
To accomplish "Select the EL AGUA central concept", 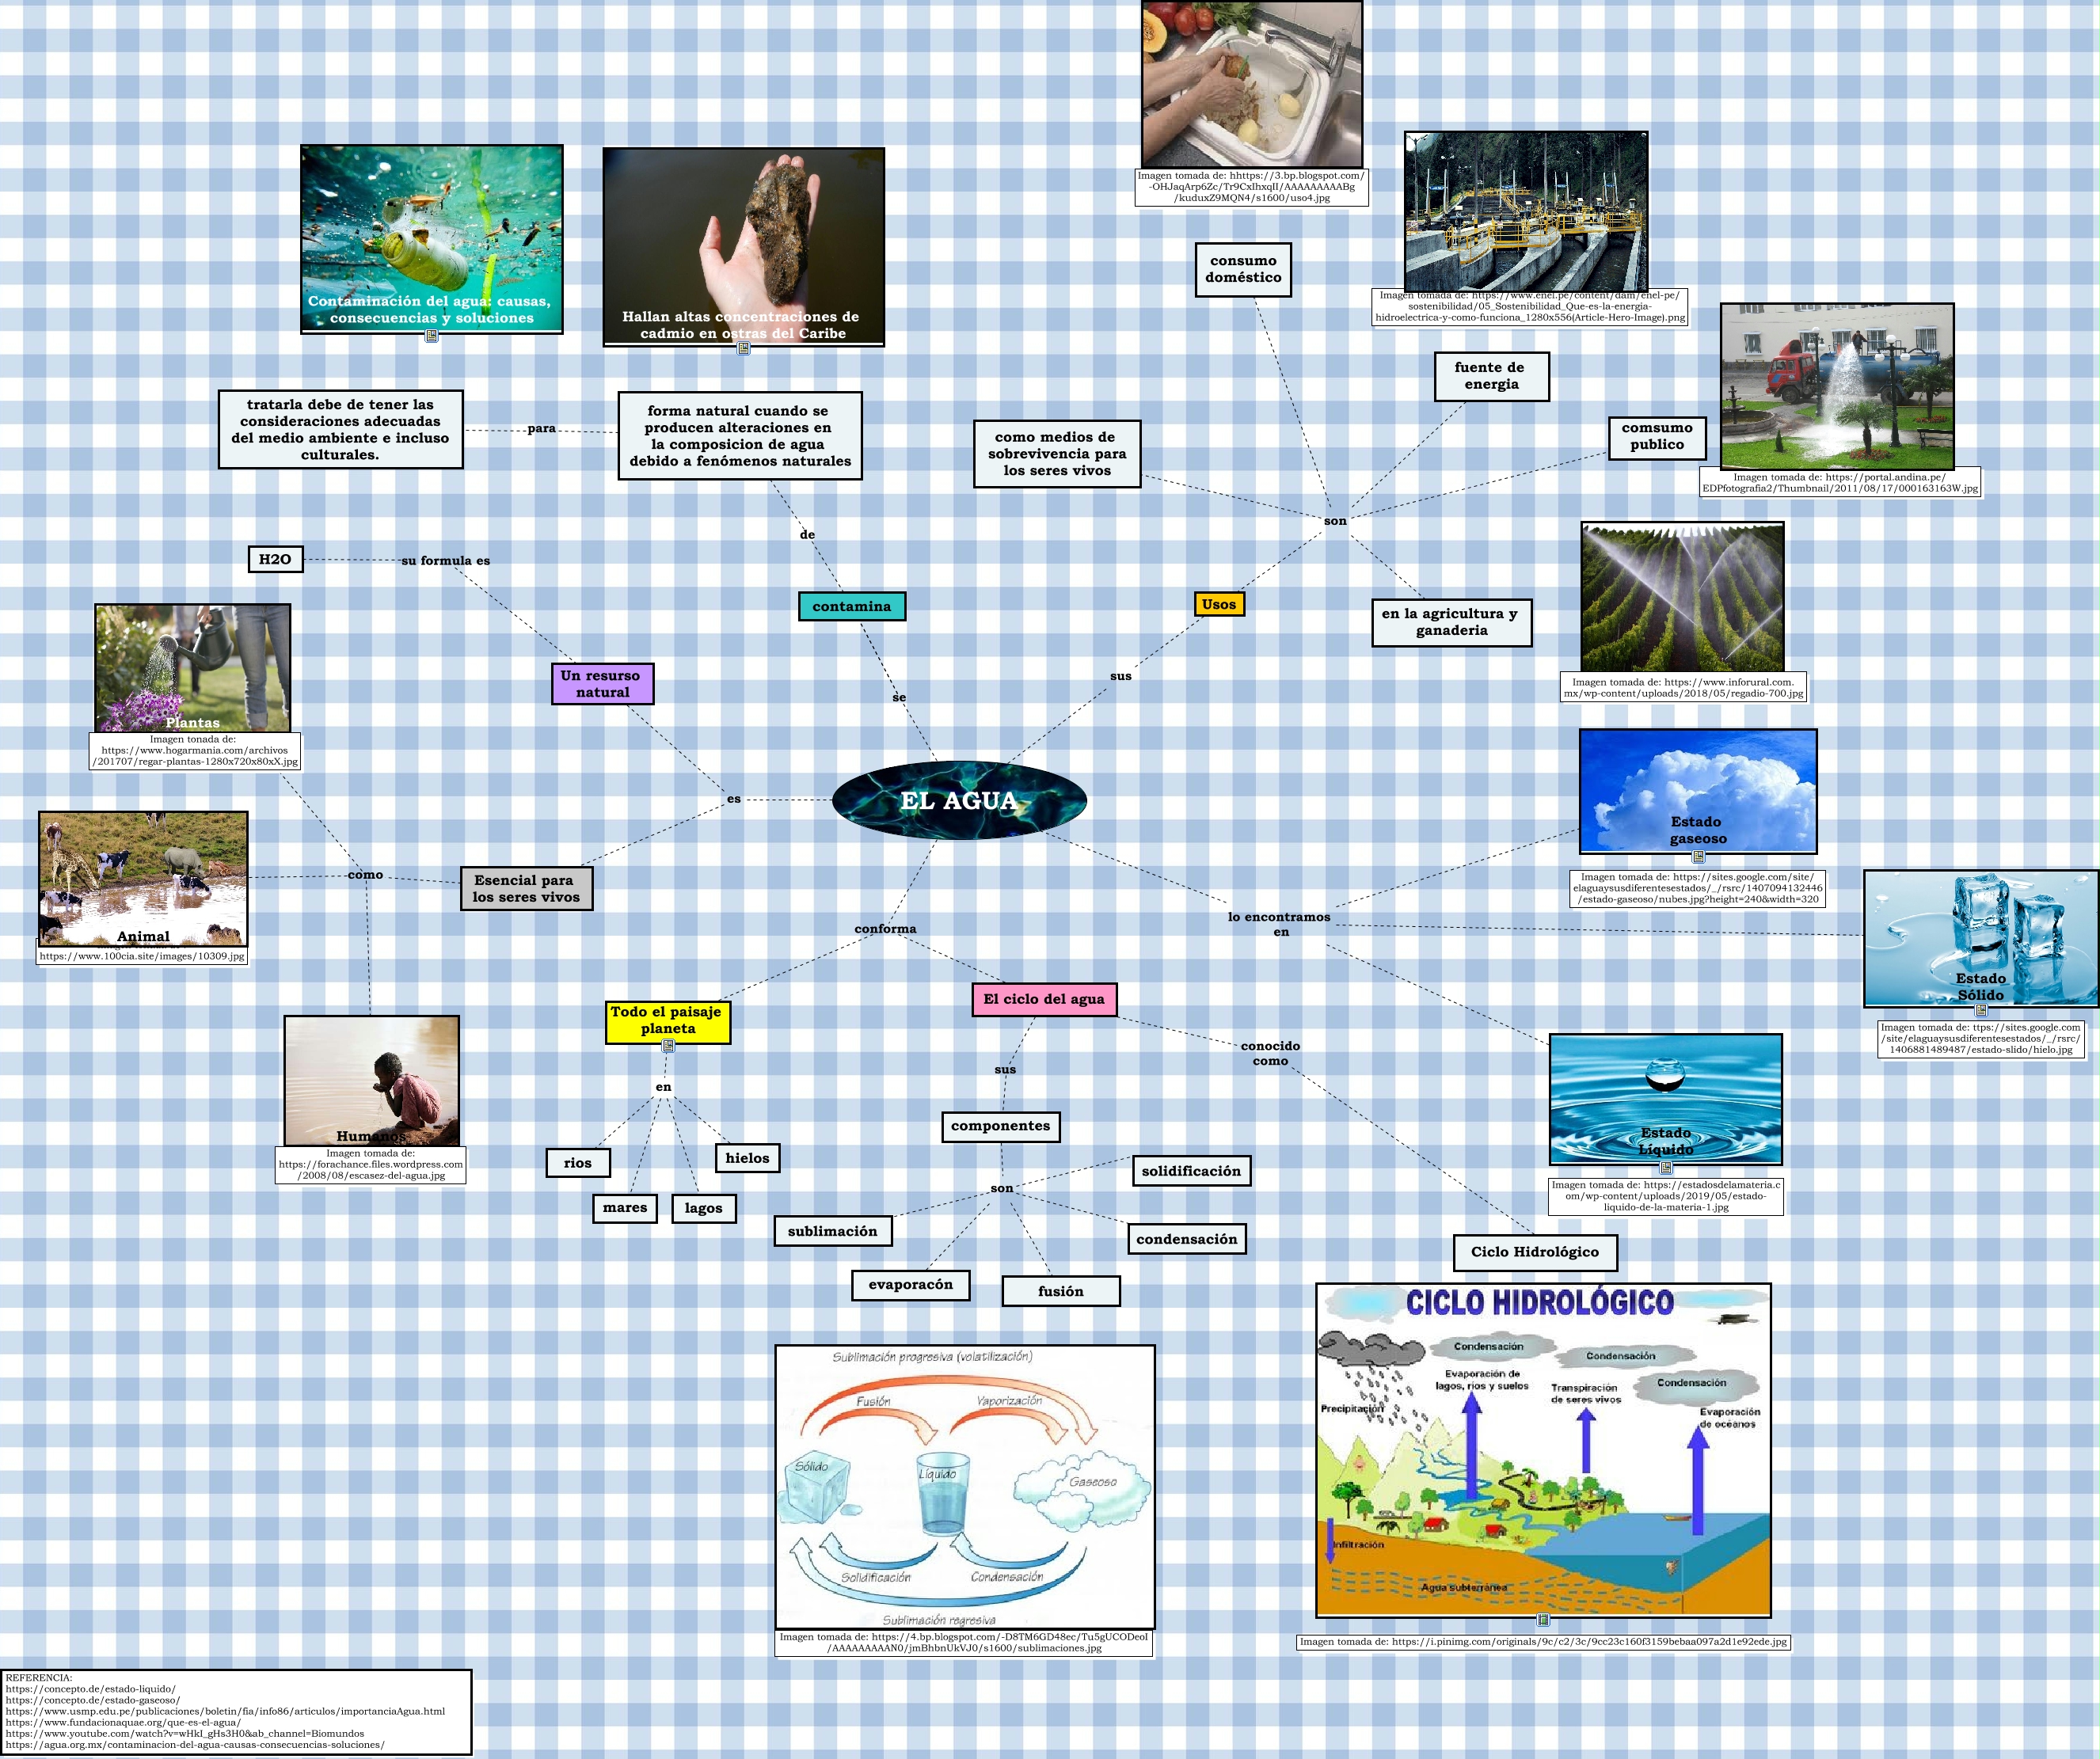I will tap(958, 800).
